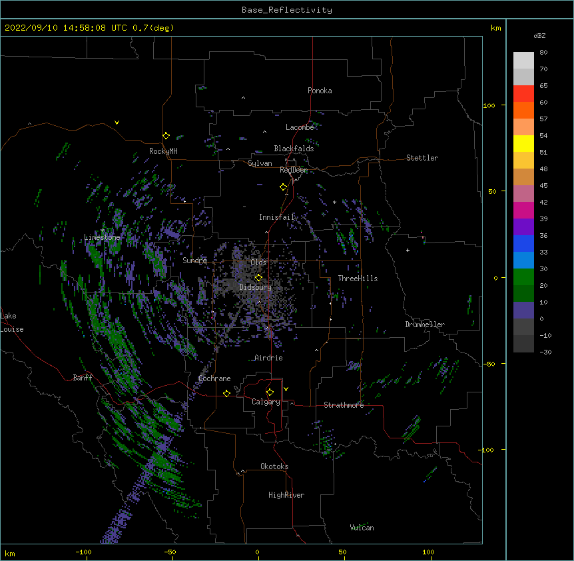Select the bright yellow 54-51 dBZ swatch

523,143
